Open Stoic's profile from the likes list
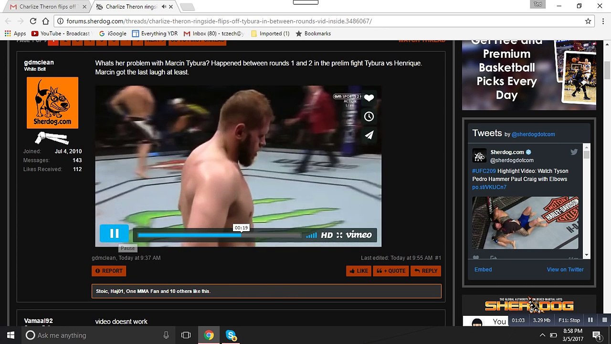Image resolution: width=611 pixels, height=344 pixels. click(102, 291)
